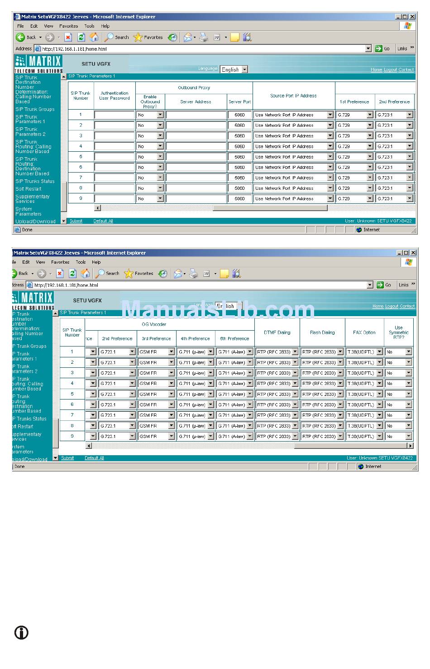Click Authentication User Password field for trunk 1

(x=115, y=115)
